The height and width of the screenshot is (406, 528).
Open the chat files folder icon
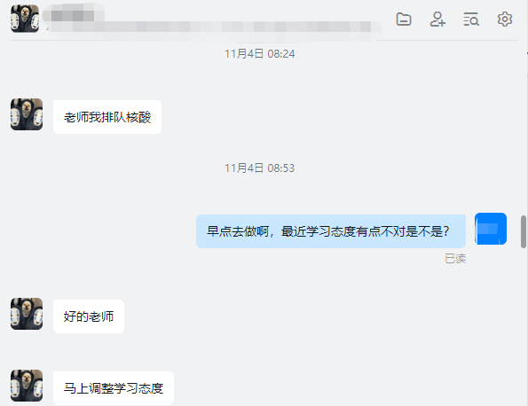404,20
